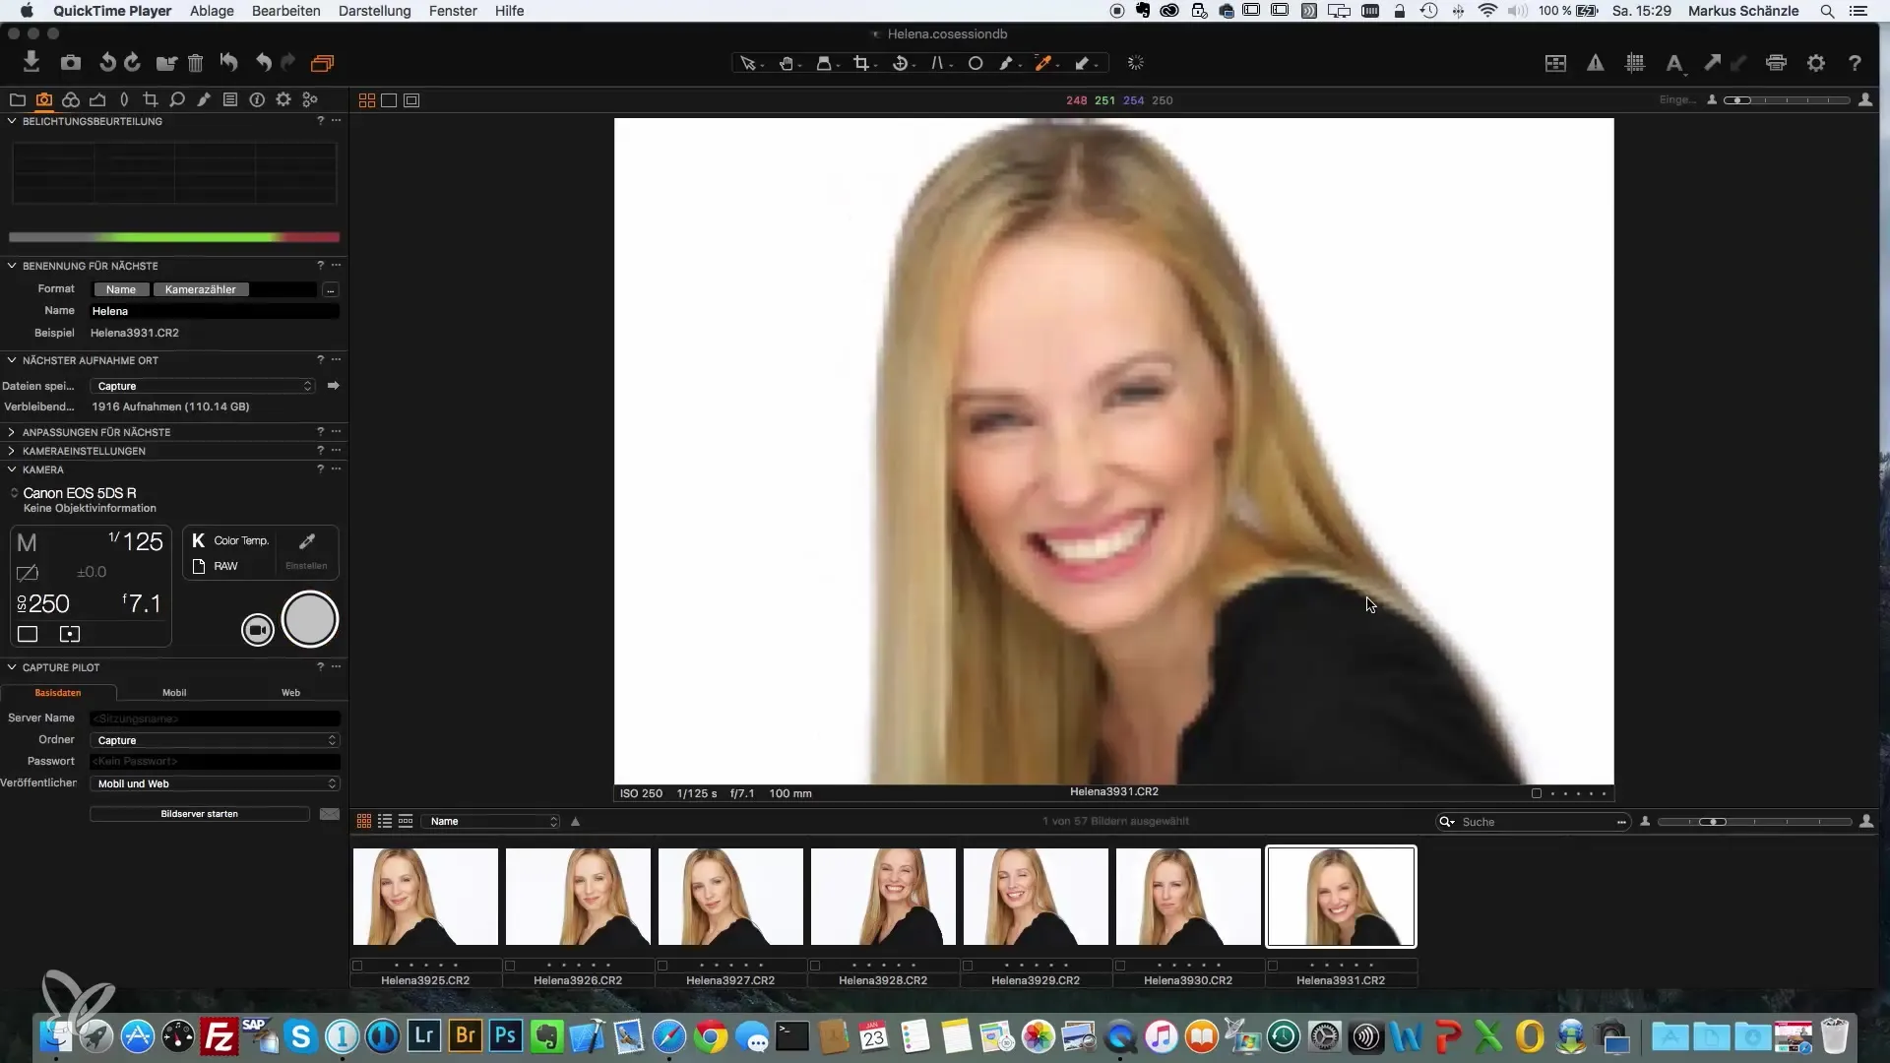Collapse the Belichtungsbeurteilung panel
Screen dimensions: 1890x1063
(12, 121)
